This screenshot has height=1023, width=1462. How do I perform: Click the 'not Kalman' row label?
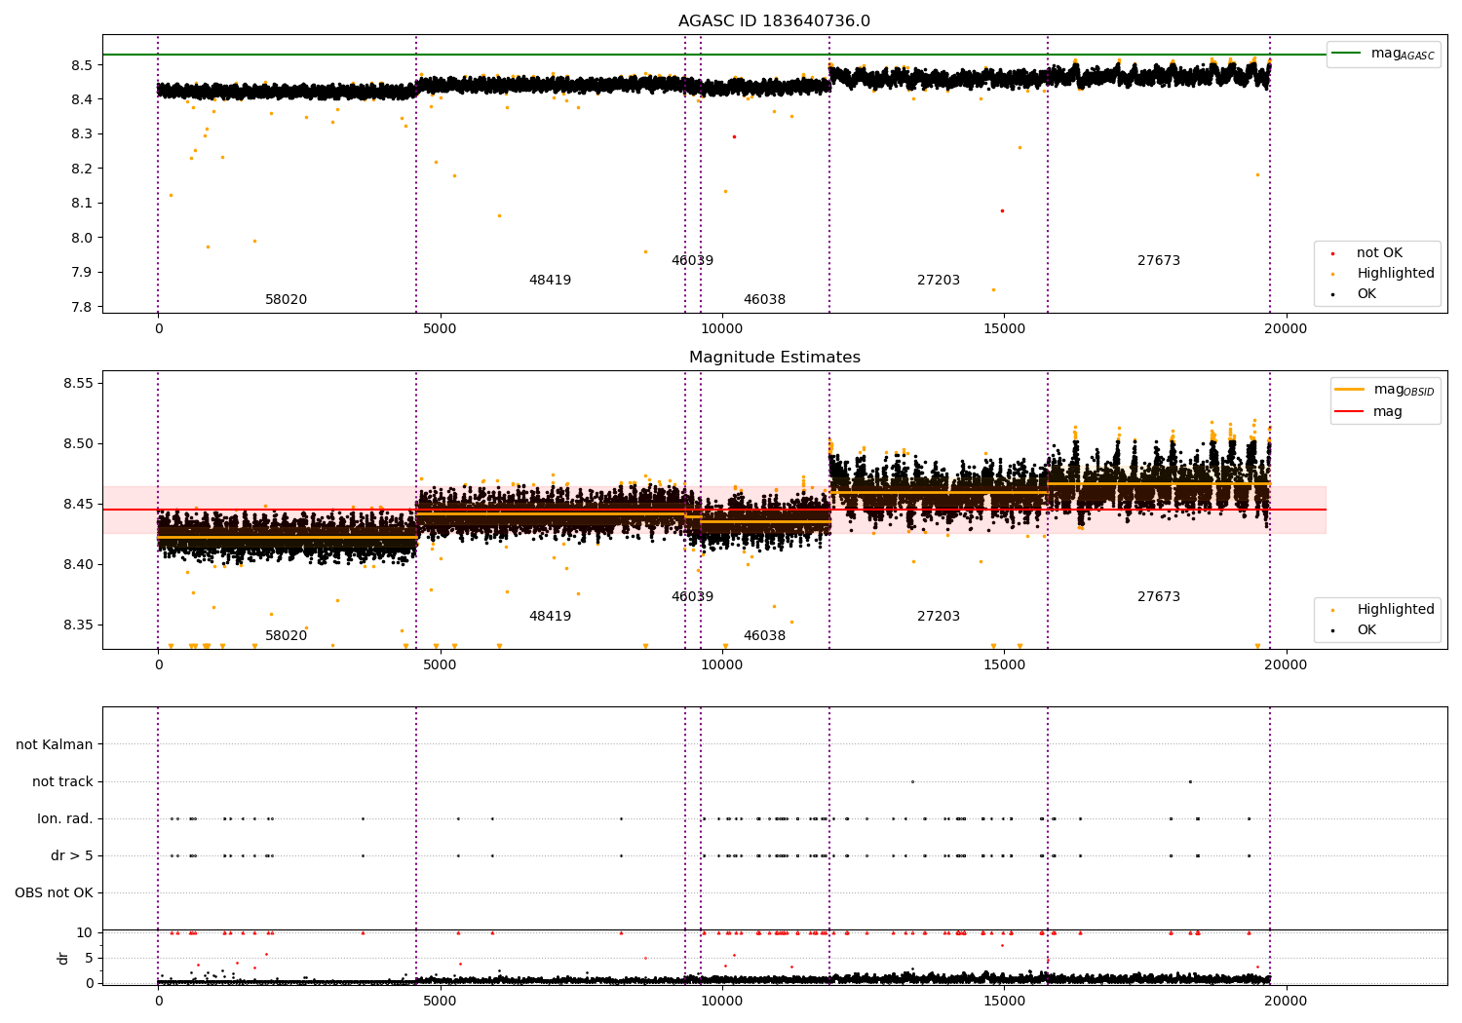pyautogui.click(x=55, y=745)
